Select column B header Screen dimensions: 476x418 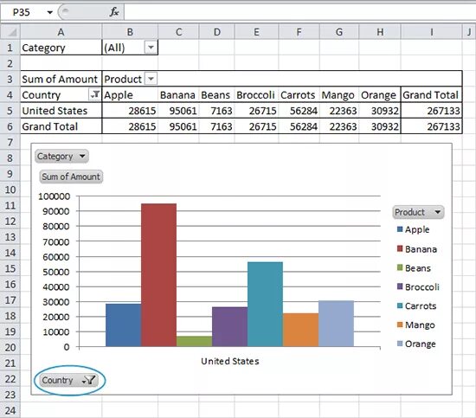pyautogui.click(x=130, y=32)
